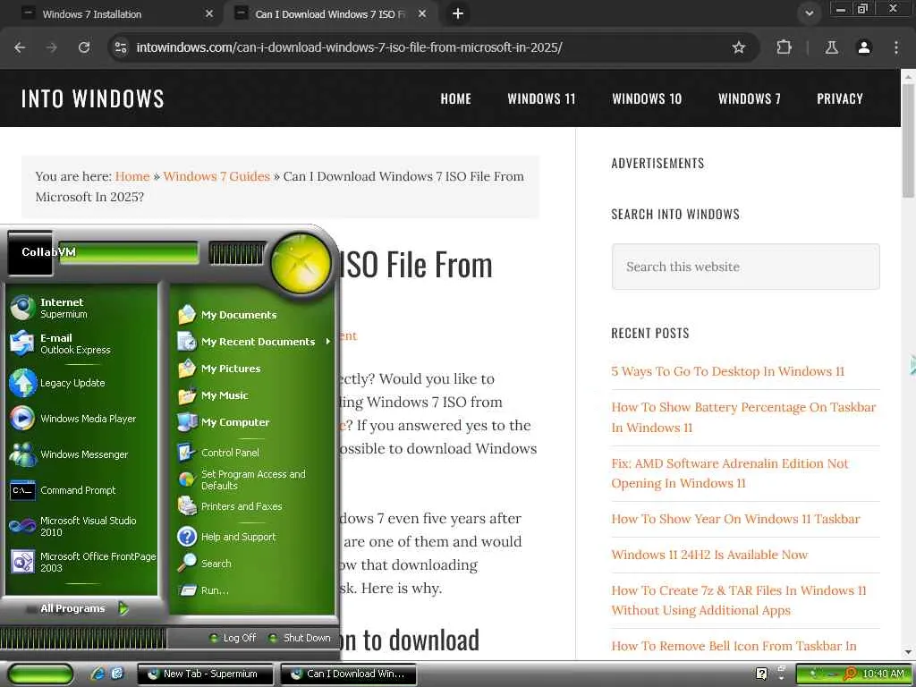Image resolution: width=916 pixels, height=687 pixels.
Task: Open WINDOWS 7 navigation item
Action: click(750, 98)
